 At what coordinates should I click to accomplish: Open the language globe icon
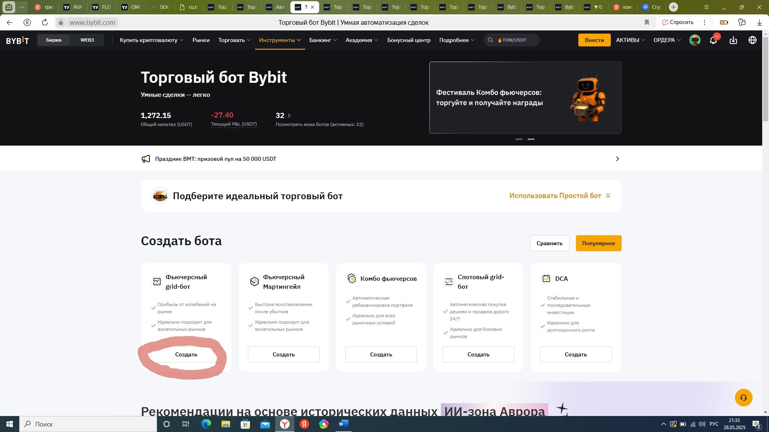pos(753,40)
